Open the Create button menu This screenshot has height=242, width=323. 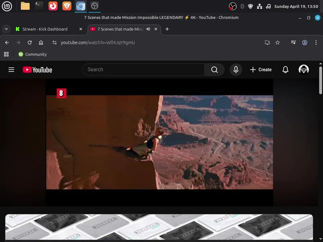[260, 70]
